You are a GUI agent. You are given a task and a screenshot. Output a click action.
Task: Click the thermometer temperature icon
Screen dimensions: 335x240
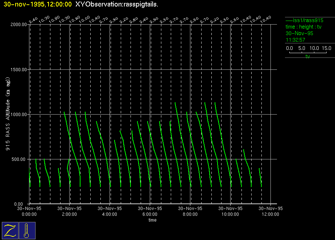coord(27,231)
